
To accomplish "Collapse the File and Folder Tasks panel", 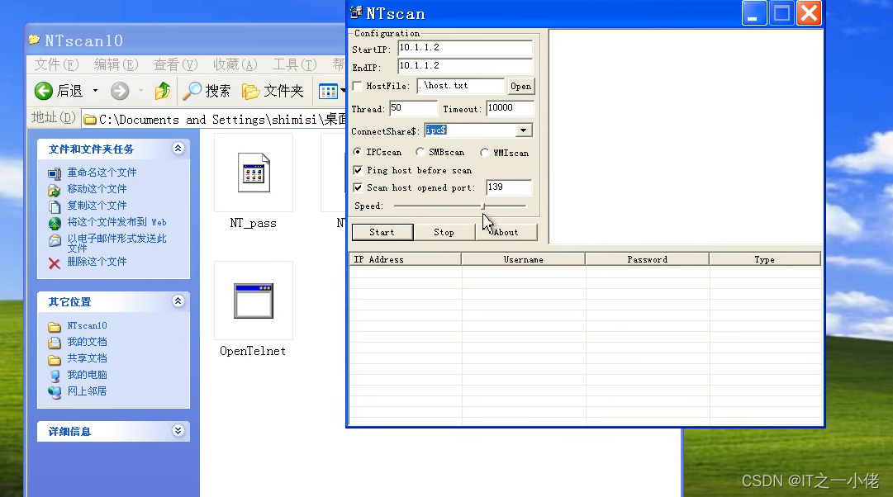I will pos(178,149).
